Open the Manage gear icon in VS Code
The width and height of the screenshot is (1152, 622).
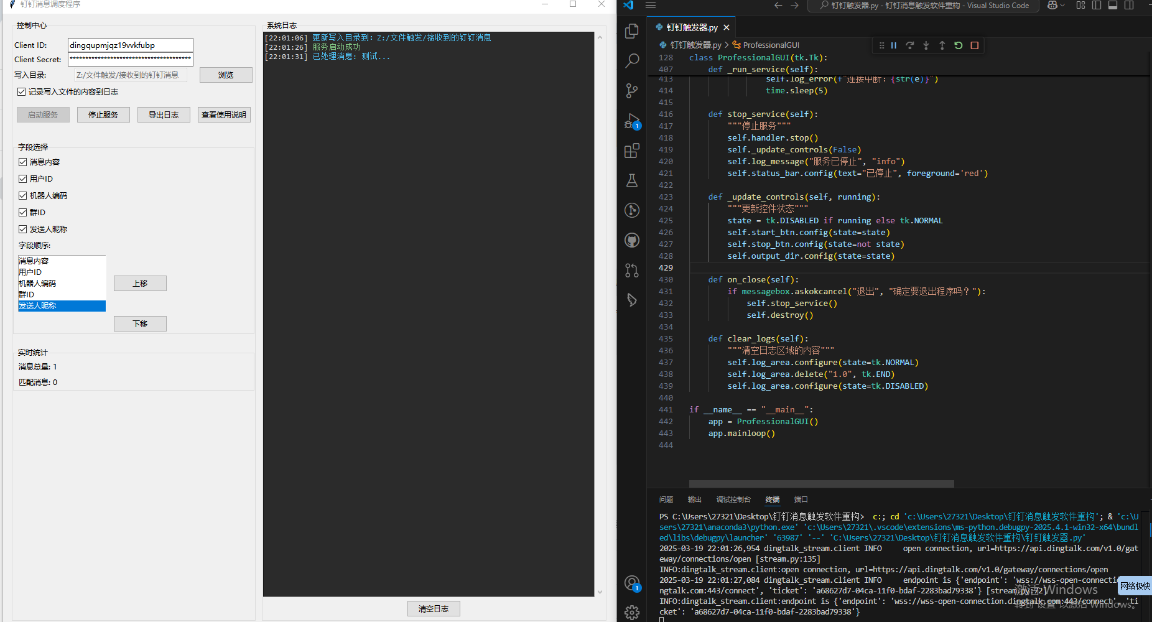(632, 613)
